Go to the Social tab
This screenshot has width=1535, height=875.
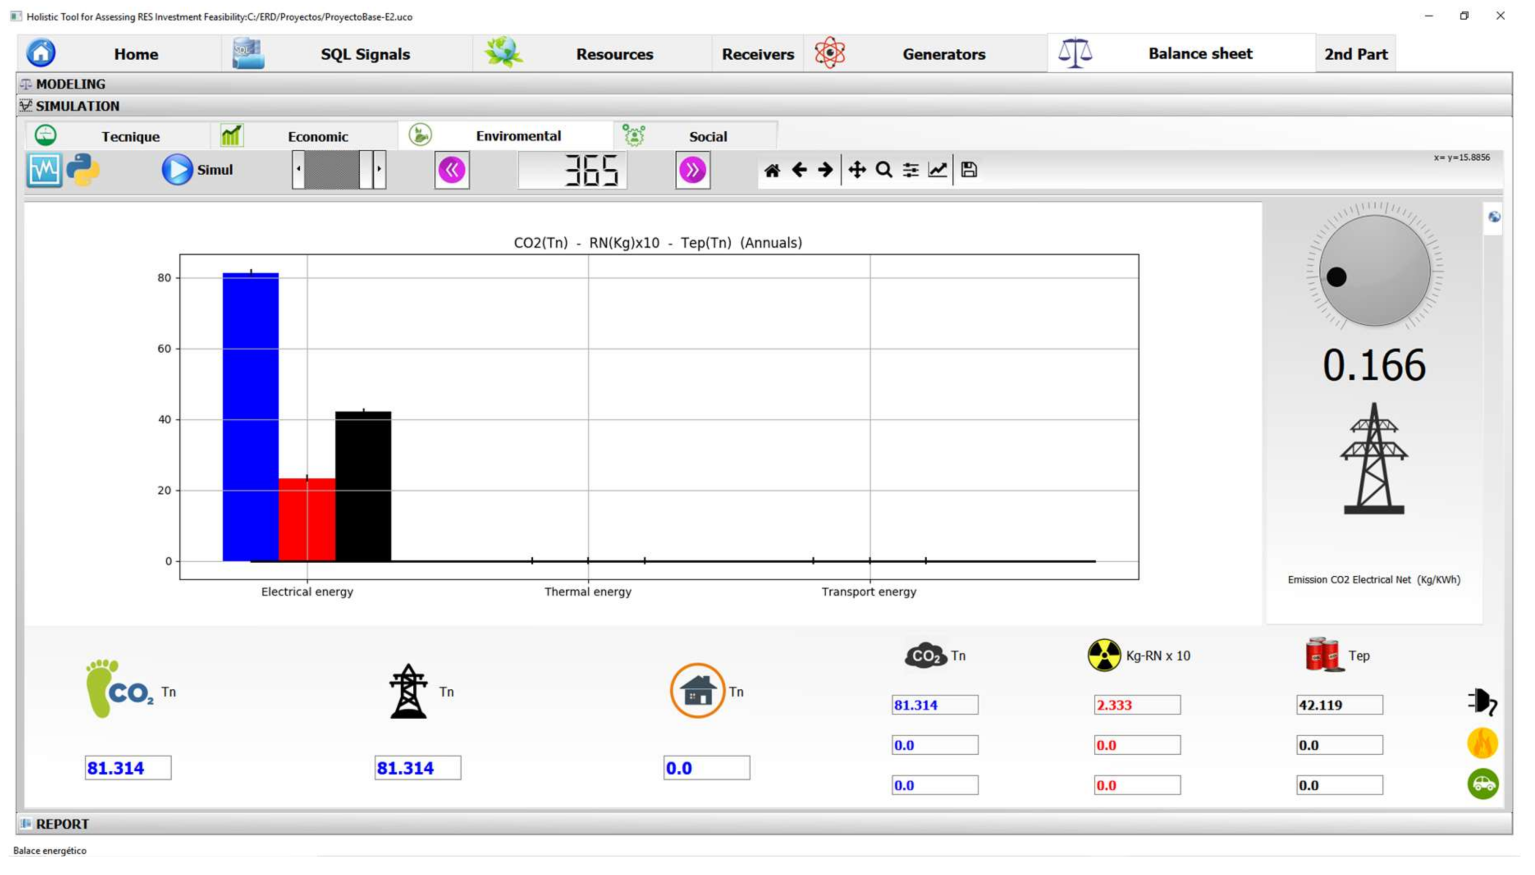pos(707,137)
